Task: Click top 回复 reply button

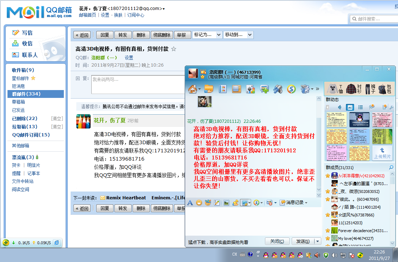Action: [x=104, y=35]
